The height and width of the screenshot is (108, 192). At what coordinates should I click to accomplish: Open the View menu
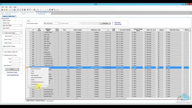[x=11, y=7]
